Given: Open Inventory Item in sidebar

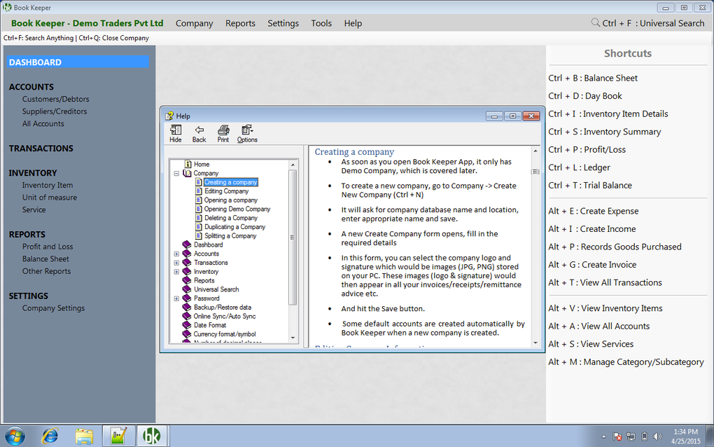Looking at the screenshot, I should pos(48,185).
